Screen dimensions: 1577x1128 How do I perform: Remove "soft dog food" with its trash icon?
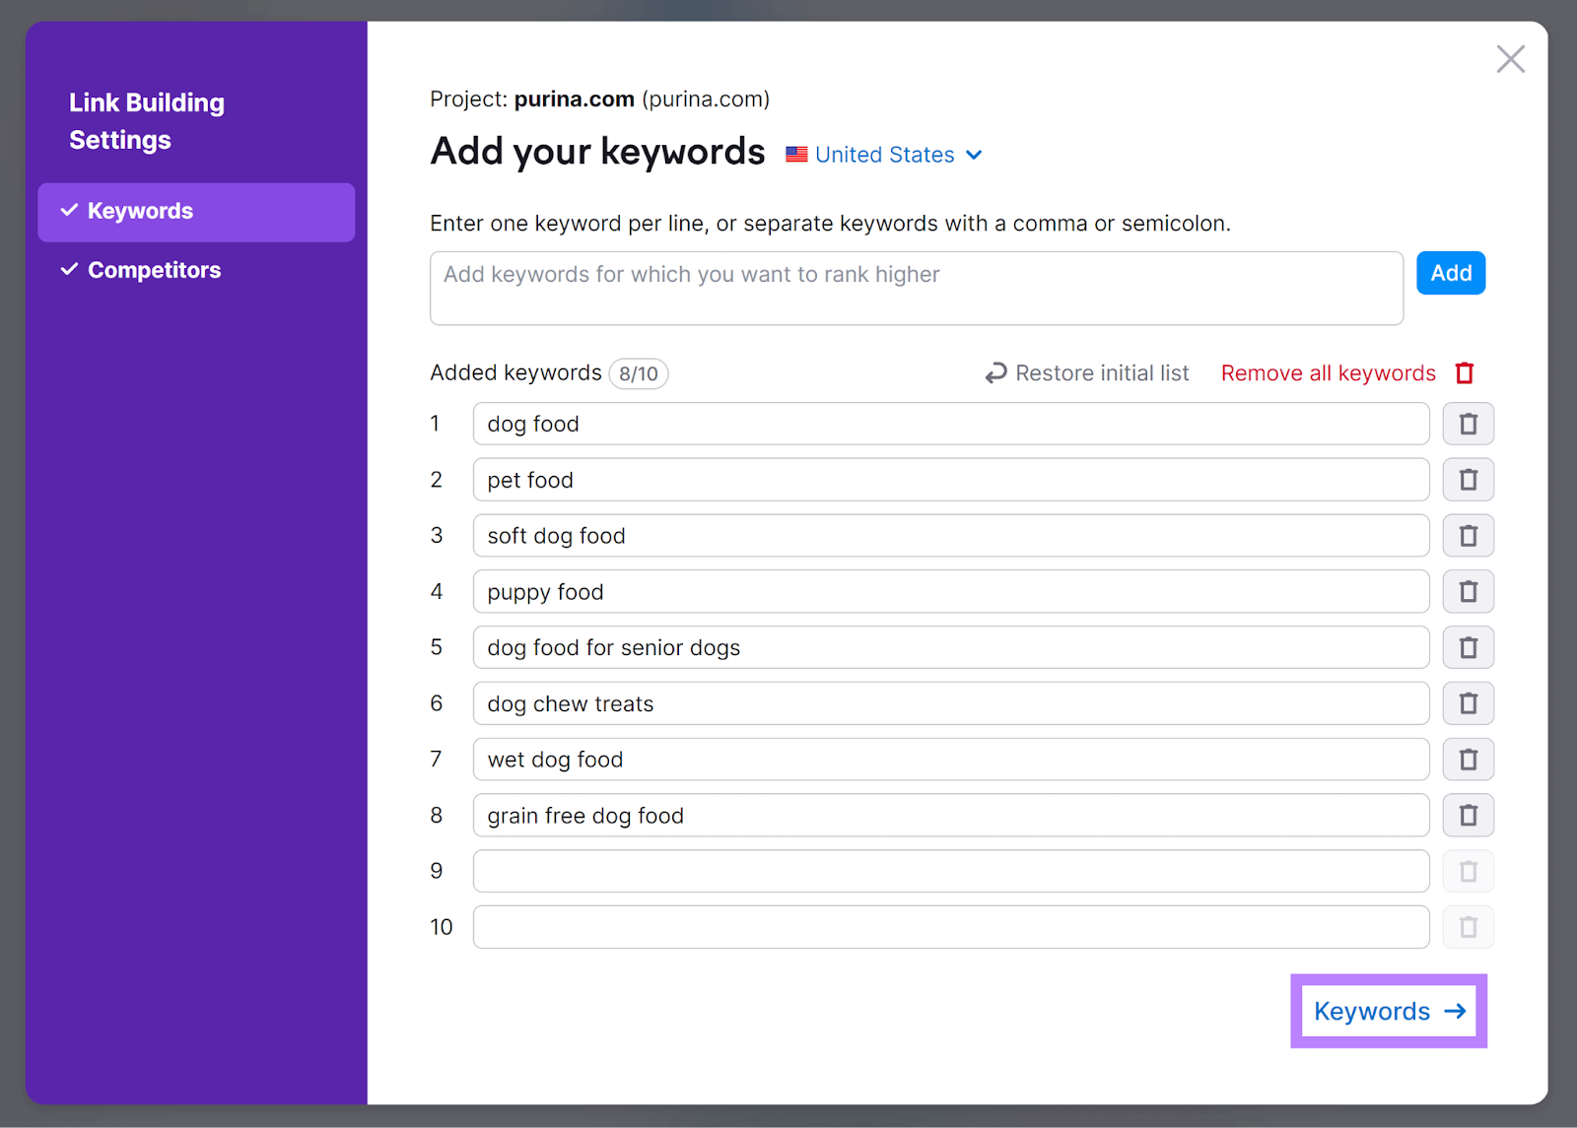point(1468,535)
